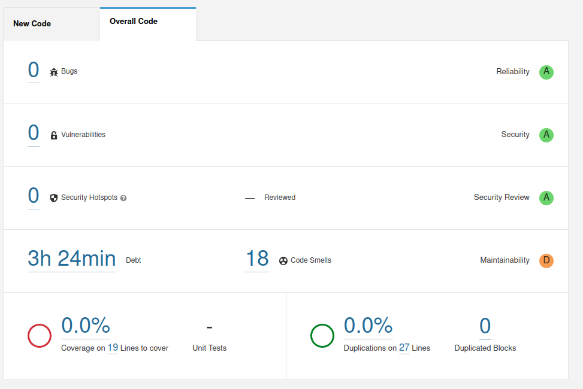Click the 0.0% duplications value
The width and height of the screenshot is (583, 389).
(368, 325)
